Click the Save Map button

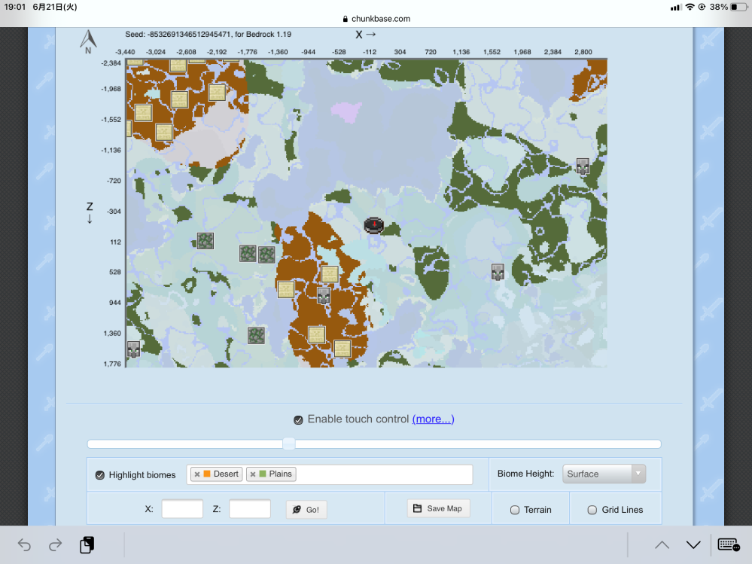click(438, 508)
